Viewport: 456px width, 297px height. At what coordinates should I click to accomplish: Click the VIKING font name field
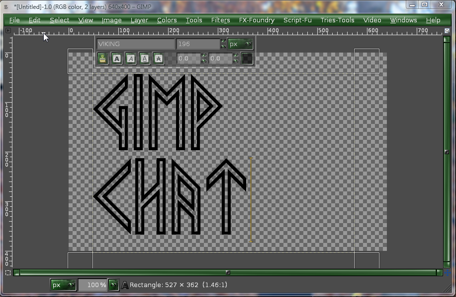click(x=136, y=44)
